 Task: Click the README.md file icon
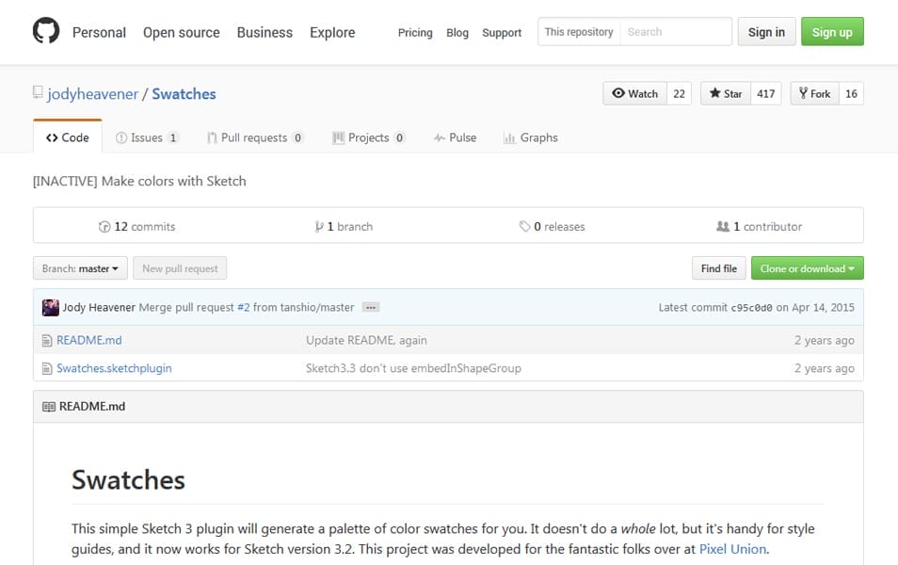click(x=47, y=340)
